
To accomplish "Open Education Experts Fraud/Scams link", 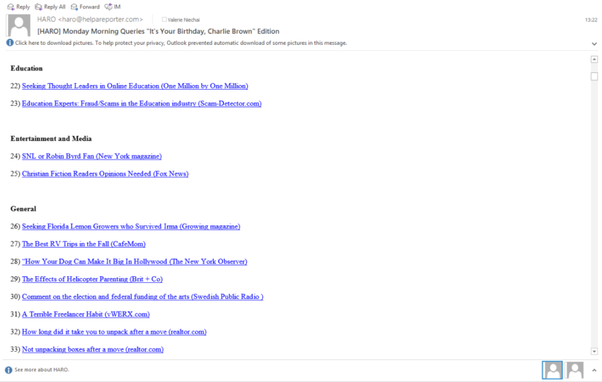I will (x=142, y=104).
